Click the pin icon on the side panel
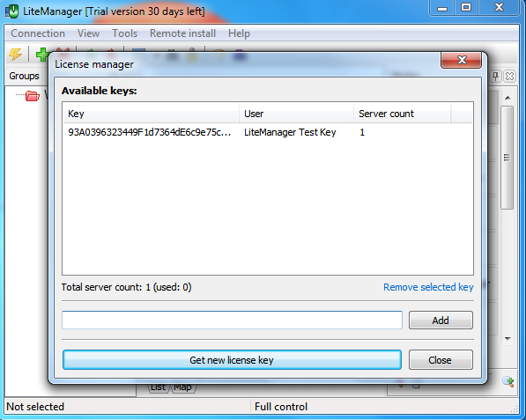Viewport: 526px width, 420px height. pos(495,76)
